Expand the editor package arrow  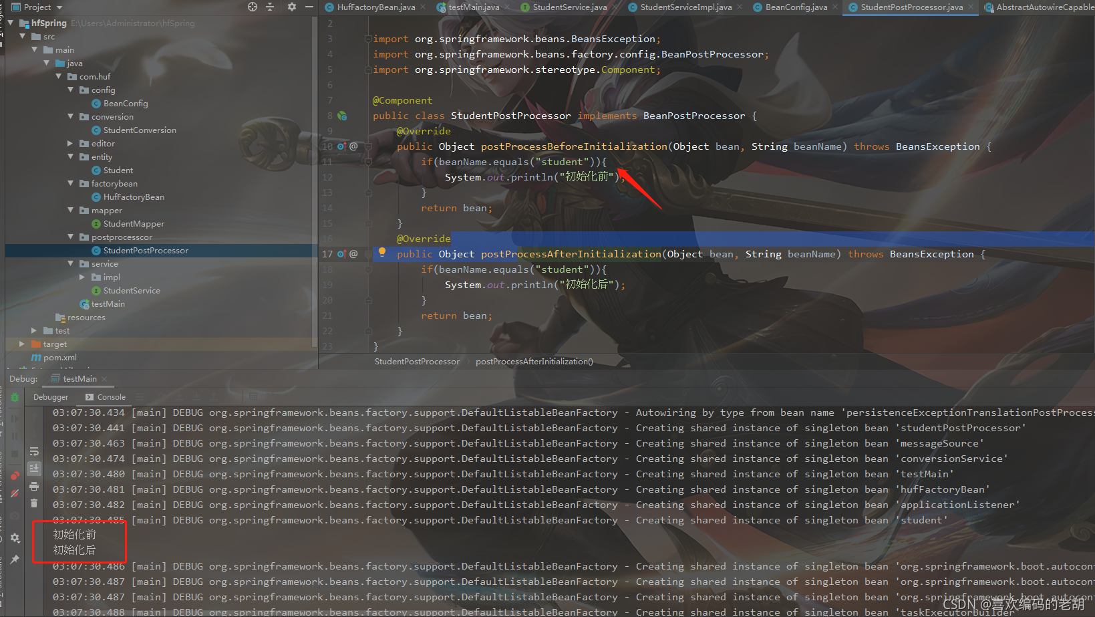point(71,143)
